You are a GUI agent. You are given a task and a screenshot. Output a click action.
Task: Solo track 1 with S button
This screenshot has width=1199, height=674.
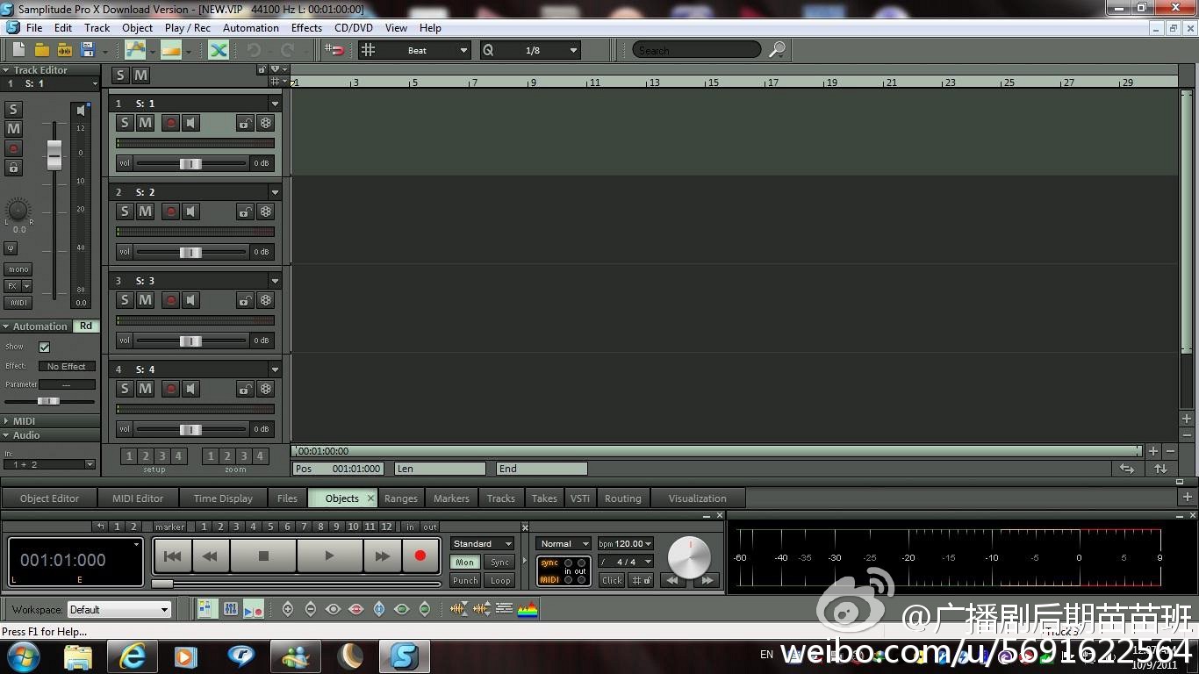pos(125,123)
